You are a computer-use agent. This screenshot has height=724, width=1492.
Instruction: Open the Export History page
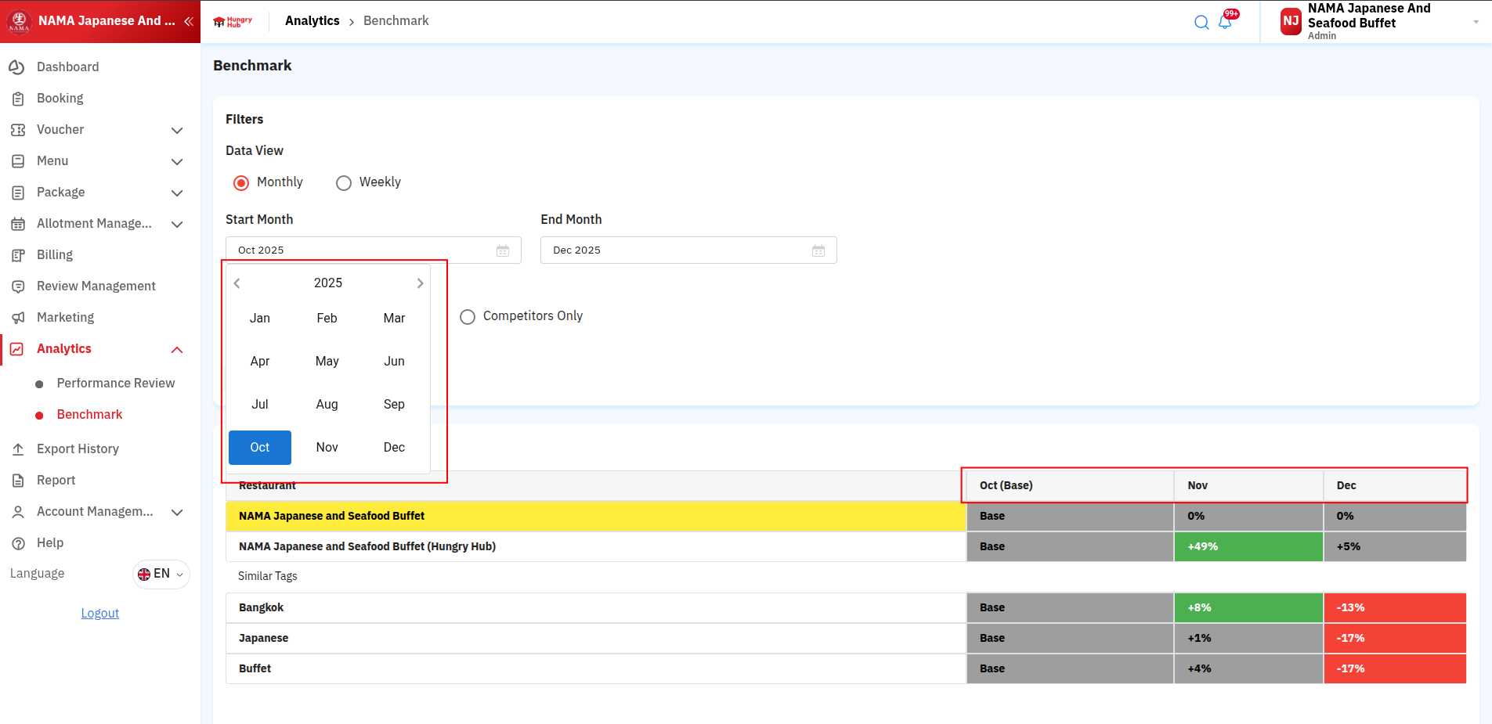tap(78, 449)
